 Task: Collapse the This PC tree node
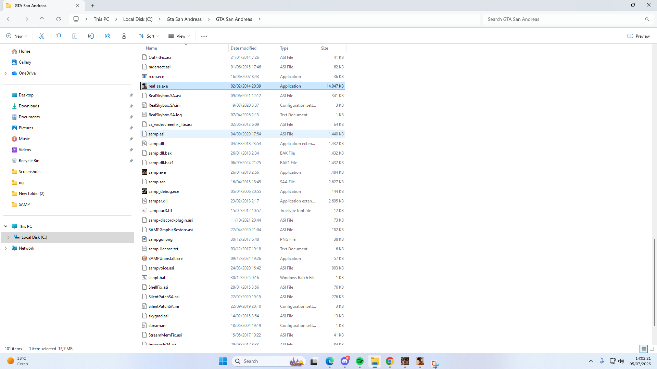point(6,226)
